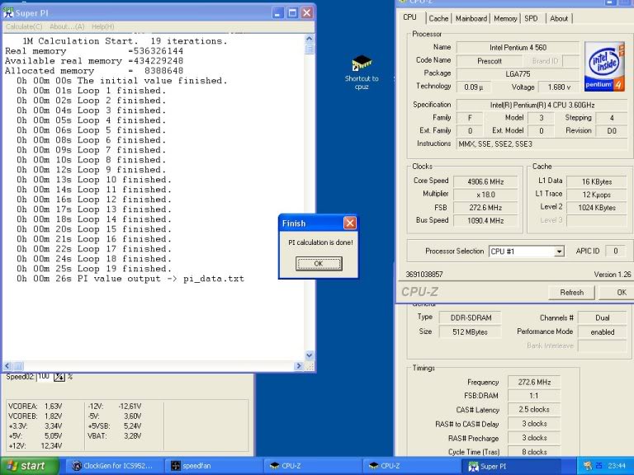Click Super PI vertical scrollbar down arrow
This screenshot has width=634, height=475.
pos(310,355)
